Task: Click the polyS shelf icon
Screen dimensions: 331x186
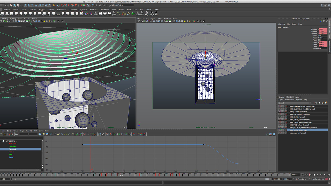Action: point(114,13)
